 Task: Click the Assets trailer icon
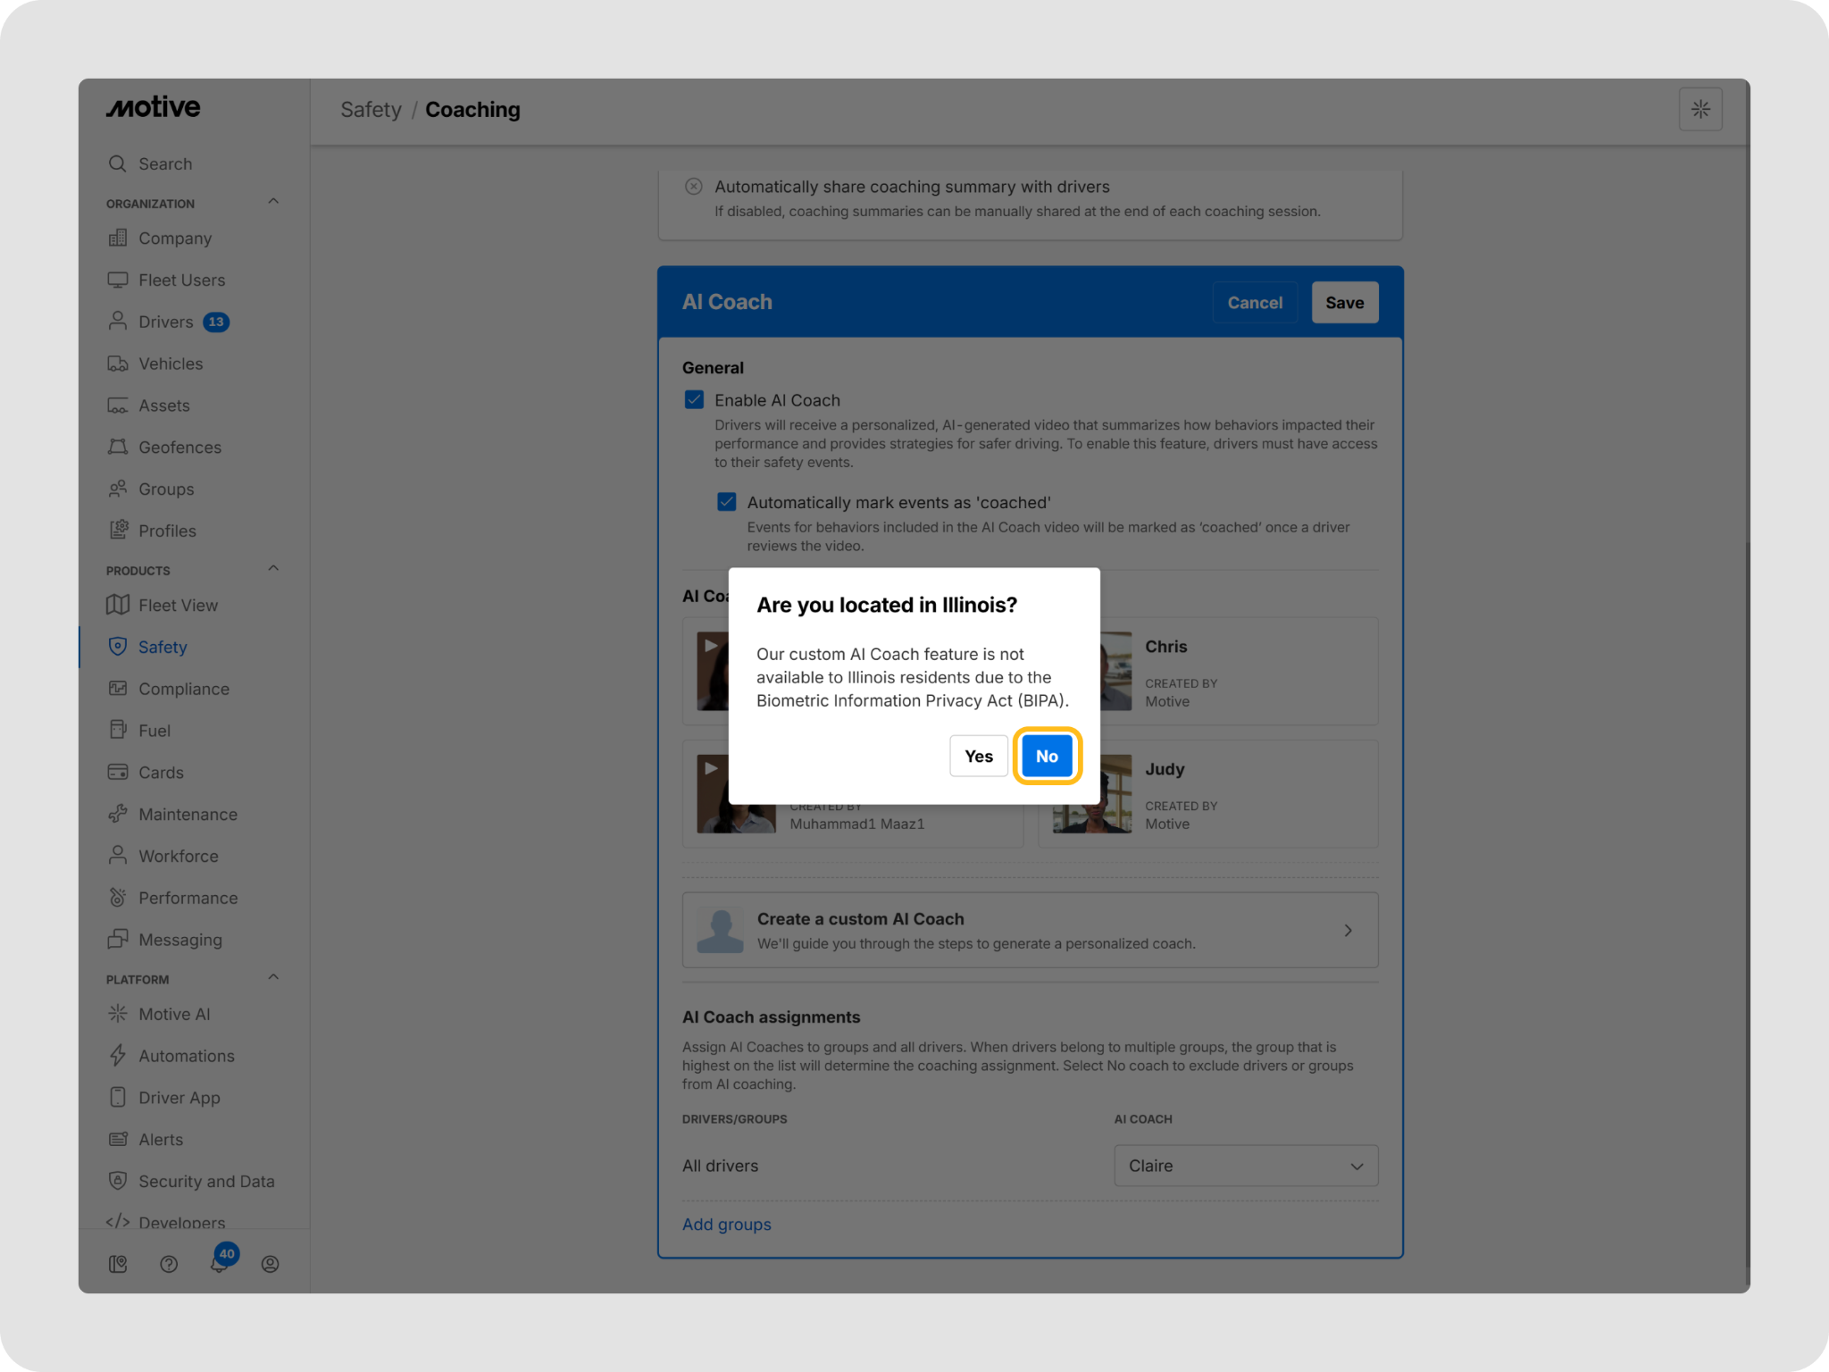(117, 406)
